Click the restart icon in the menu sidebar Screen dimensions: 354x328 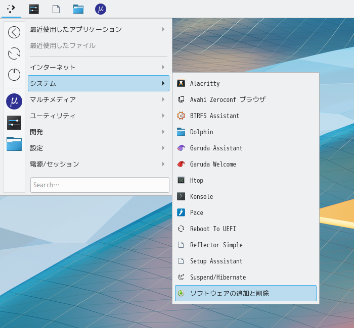(x=14, y=53)
